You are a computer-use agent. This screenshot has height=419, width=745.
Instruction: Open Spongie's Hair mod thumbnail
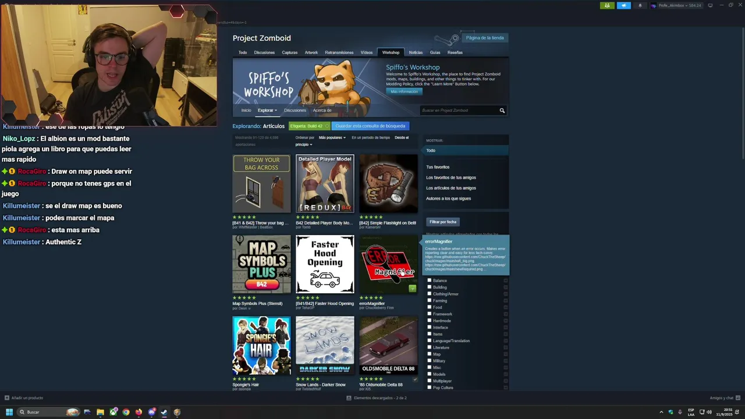point(261,346)
